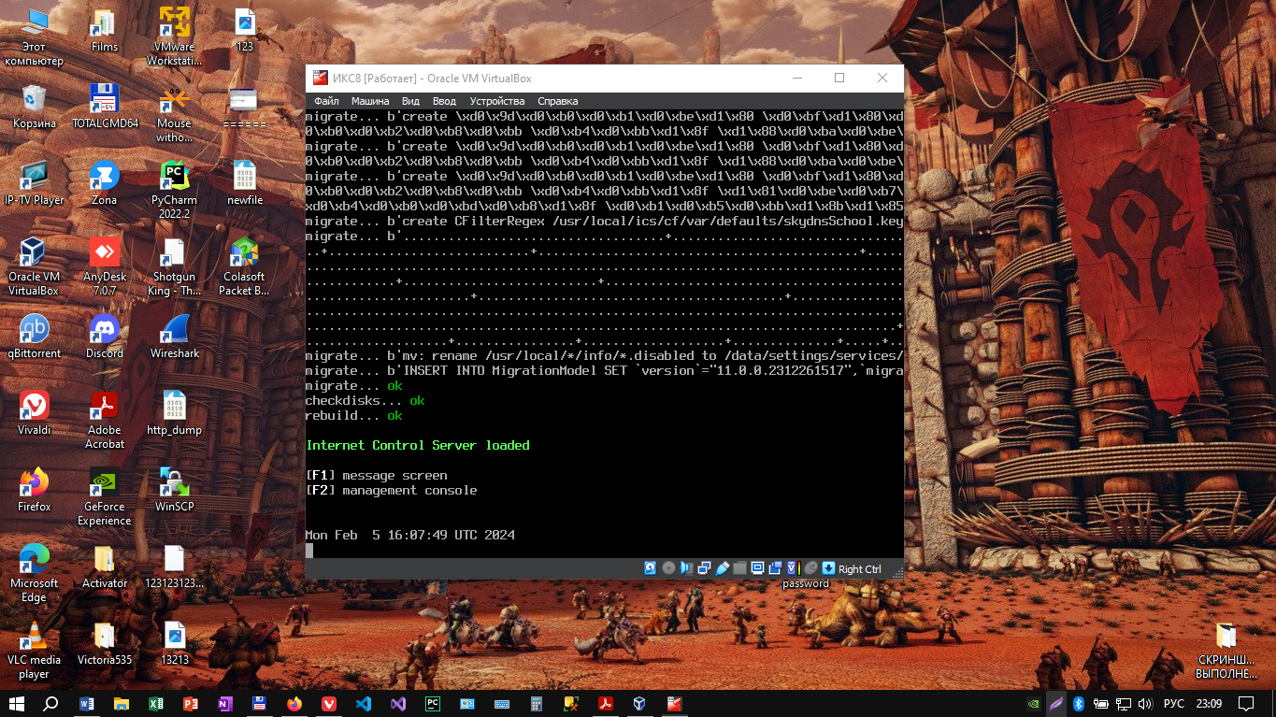Select the 13213 image file on desktop
The image size is (1276, 717).
[x=174, y=643]
